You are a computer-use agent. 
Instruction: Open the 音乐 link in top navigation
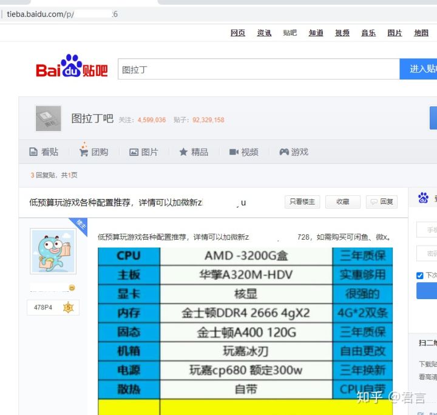click(x=368, y=33)
